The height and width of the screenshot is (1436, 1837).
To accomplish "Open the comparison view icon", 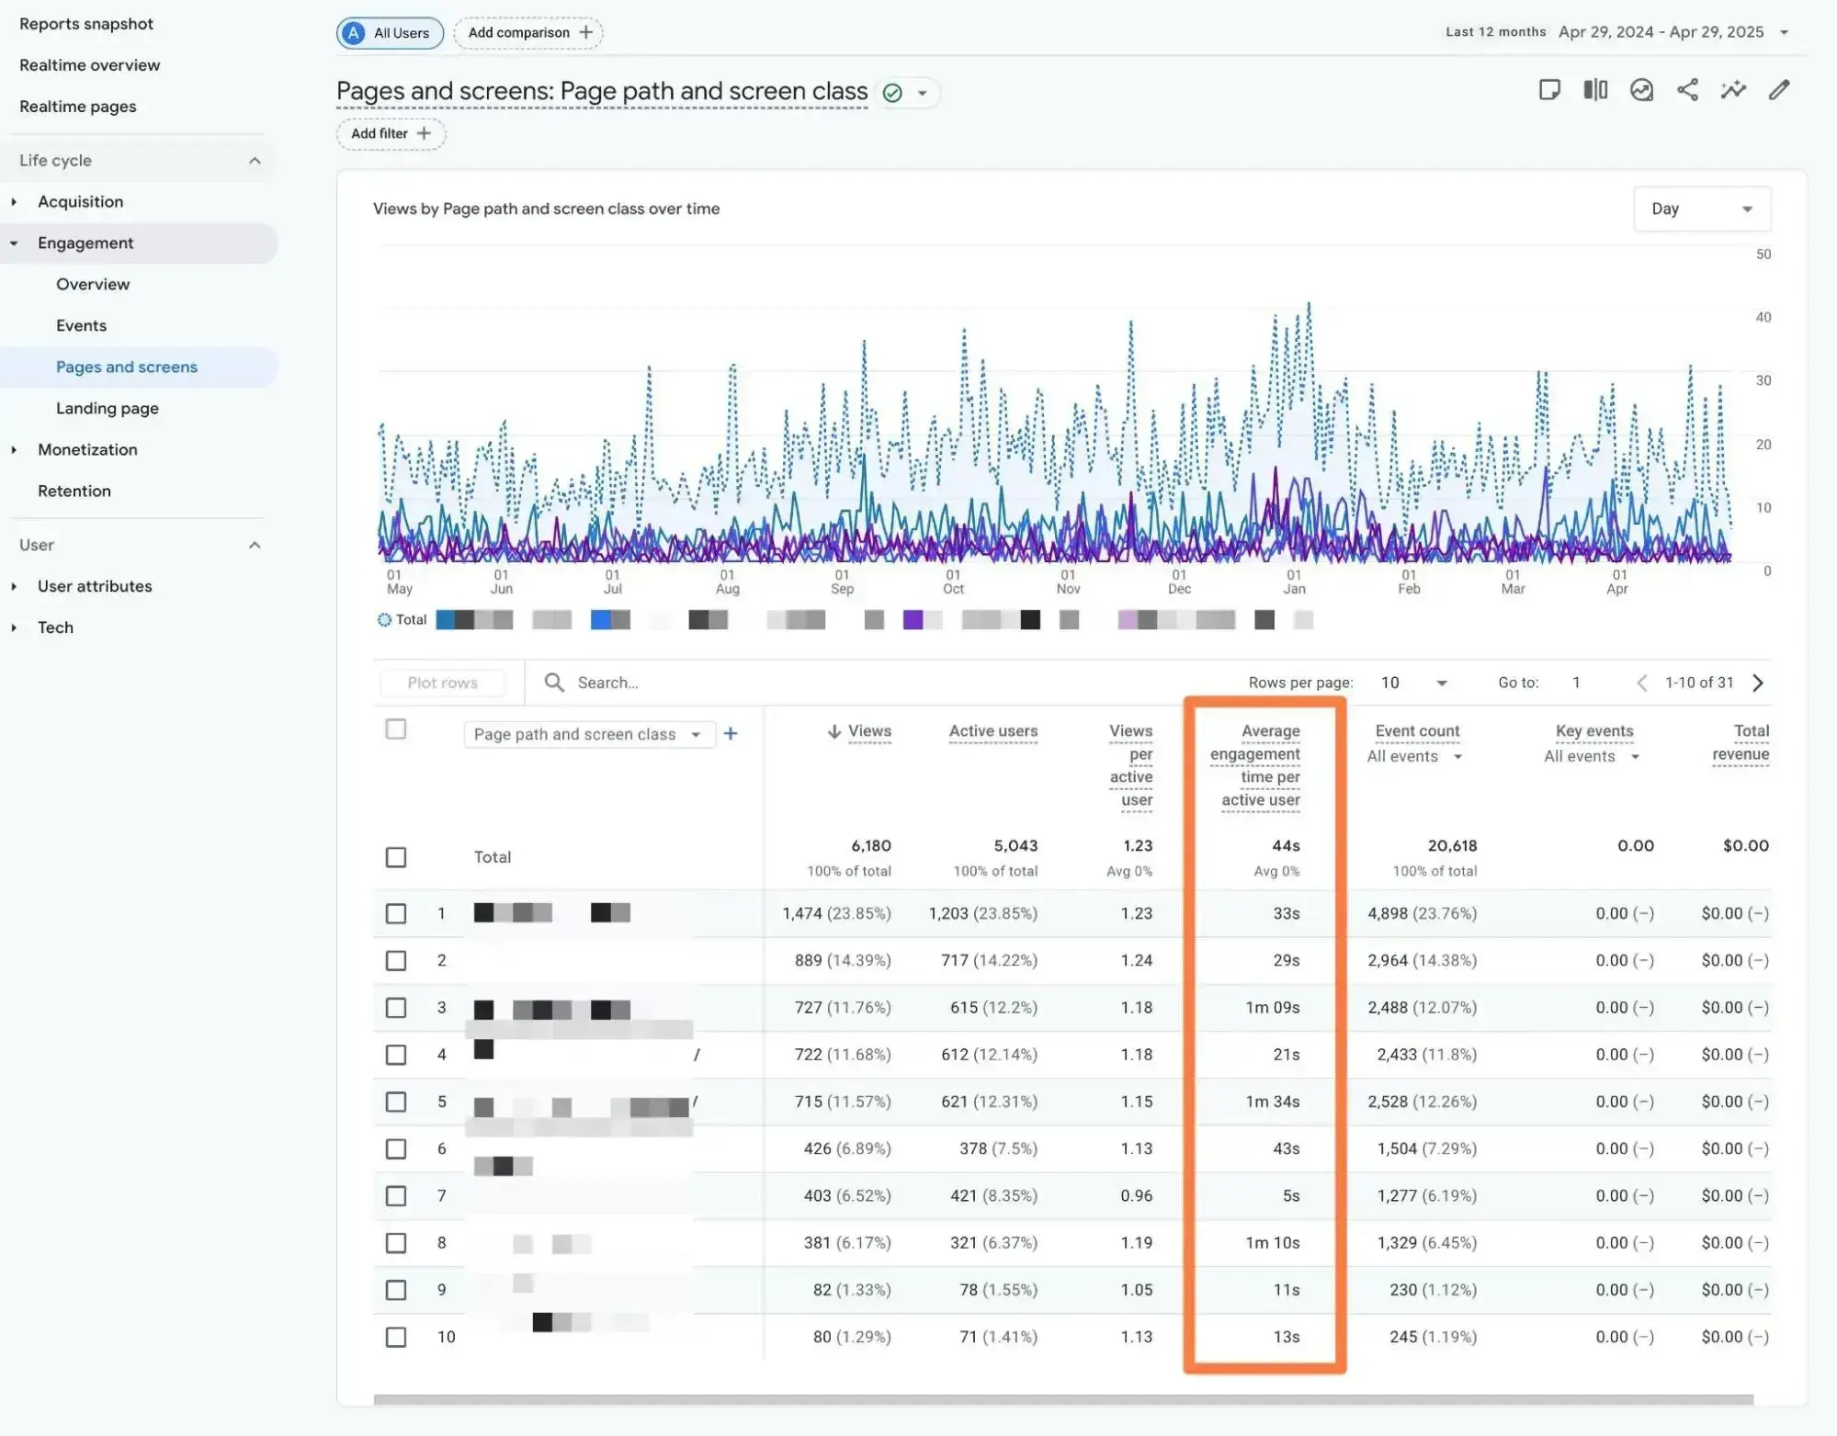I will [1594, 89].
